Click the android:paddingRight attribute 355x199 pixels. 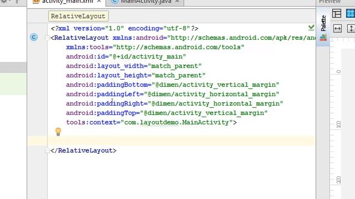105,103
